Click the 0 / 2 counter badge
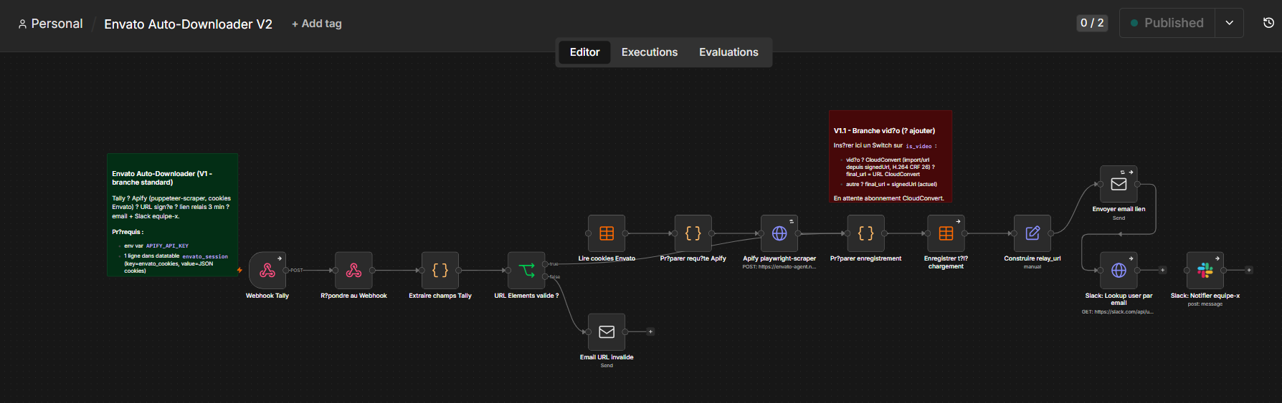 coord(1092,23)
